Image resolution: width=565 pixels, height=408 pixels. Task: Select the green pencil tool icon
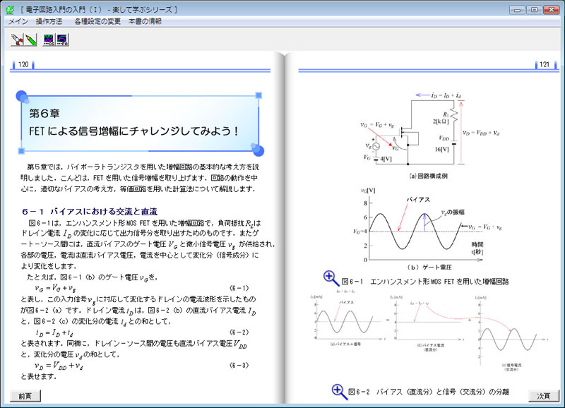(x=30, y=40)
